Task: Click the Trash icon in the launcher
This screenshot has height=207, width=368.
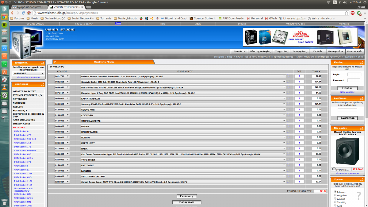Action: pos(4,202)
